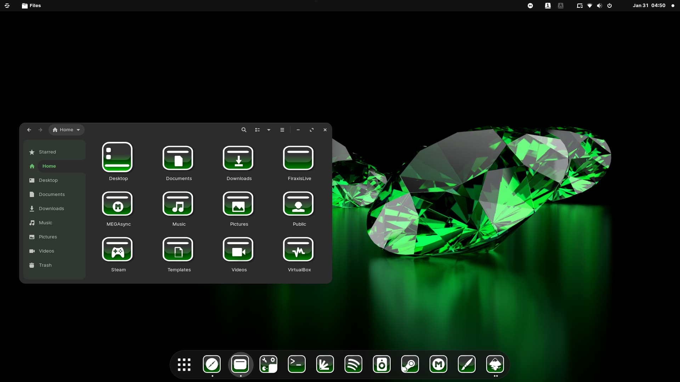Open the date and time calendar
Image resolution: width=680 pixels, height=382 pixels.
point(649,6)
